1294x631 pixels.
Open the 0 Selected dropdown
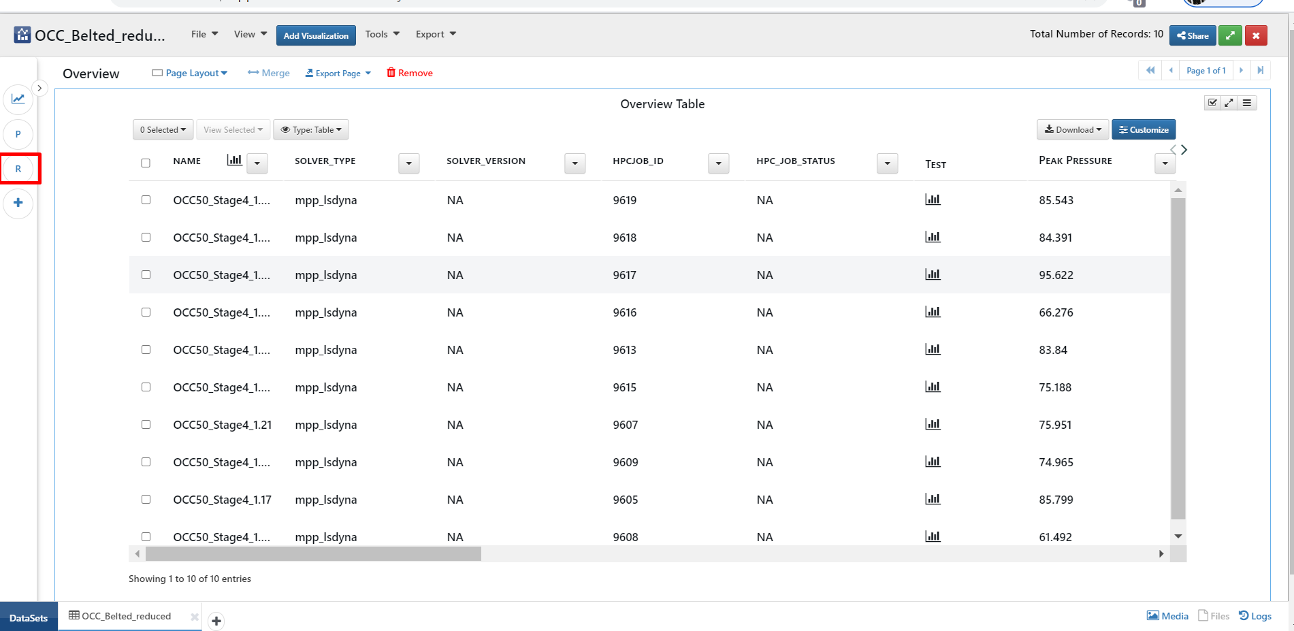pos(163,129)
